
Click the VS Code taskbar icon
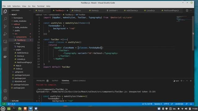tap(31, 109)
